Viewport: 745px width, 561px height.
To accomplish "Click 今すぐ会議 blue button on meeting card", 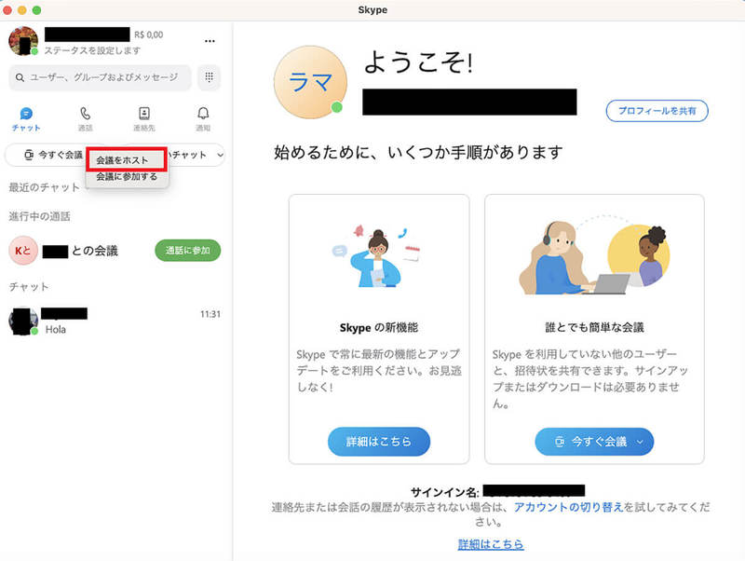I will (x=594, y=441).
